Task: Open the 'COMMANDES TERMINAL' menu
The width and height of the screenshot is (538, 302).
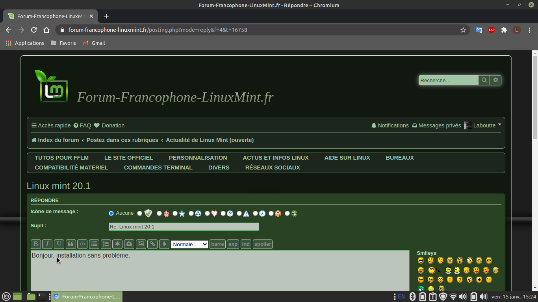Action: coord(158,168)
